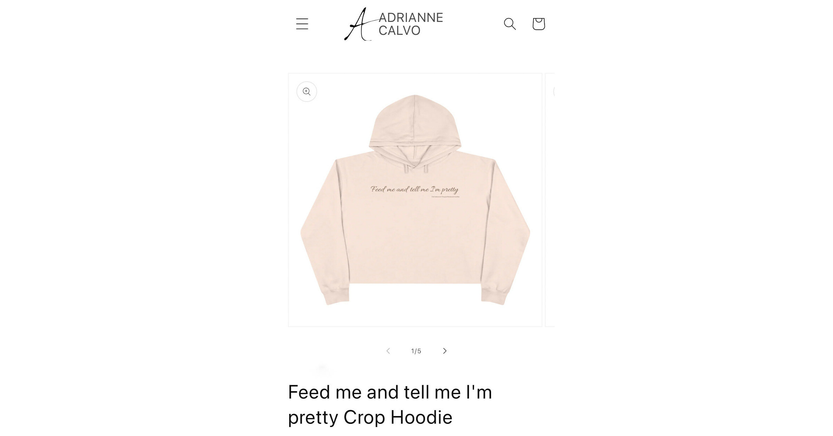The height and width of the screenshot is (436, 833).
Task: Click the tiny subtext under hoodie script
Action: click(445, 197)
